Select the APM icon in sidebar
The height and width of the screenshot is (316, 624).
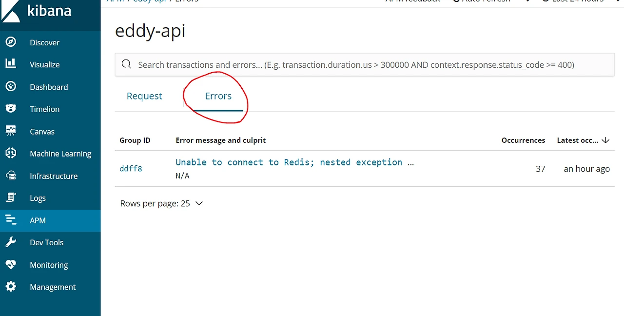click(11, 220)
